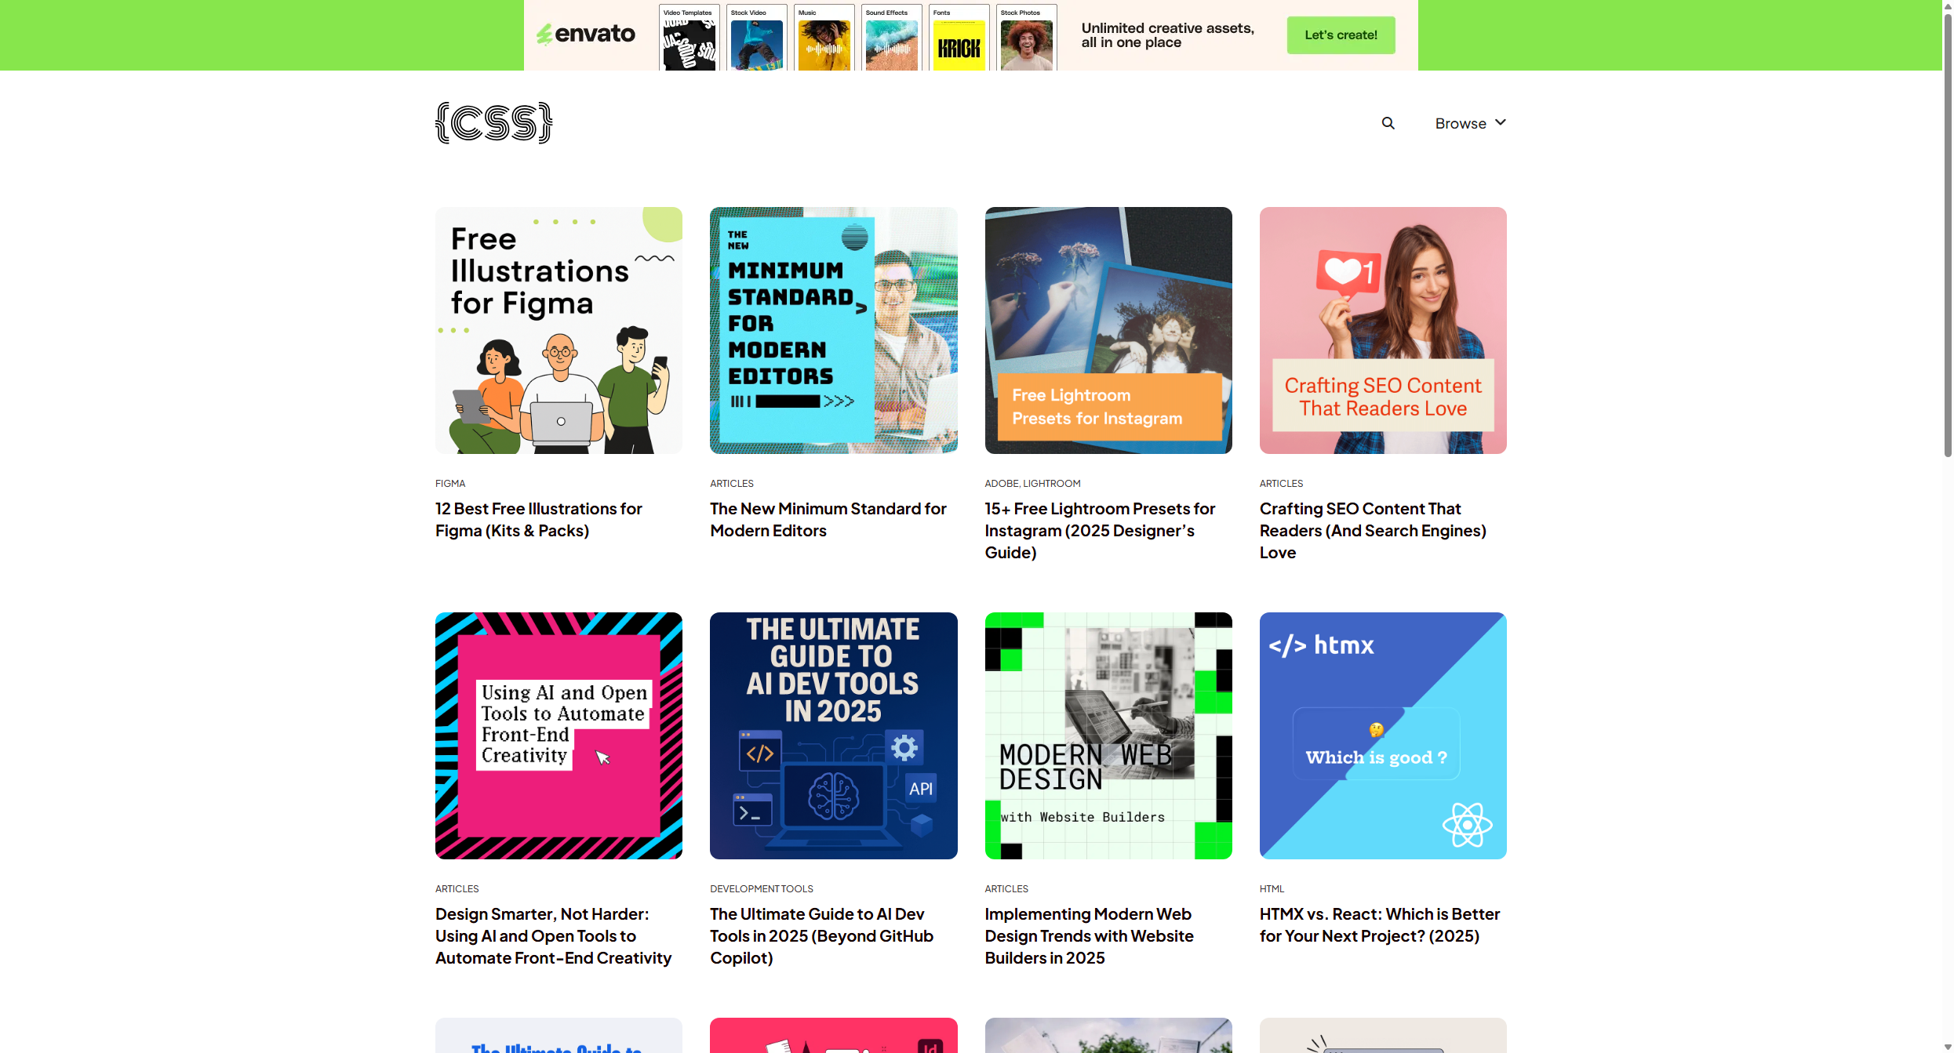The image size is (1954, 1053).
Task: Open Stock Photos thumbnail in ad
Action: [x=1026, y=38]
